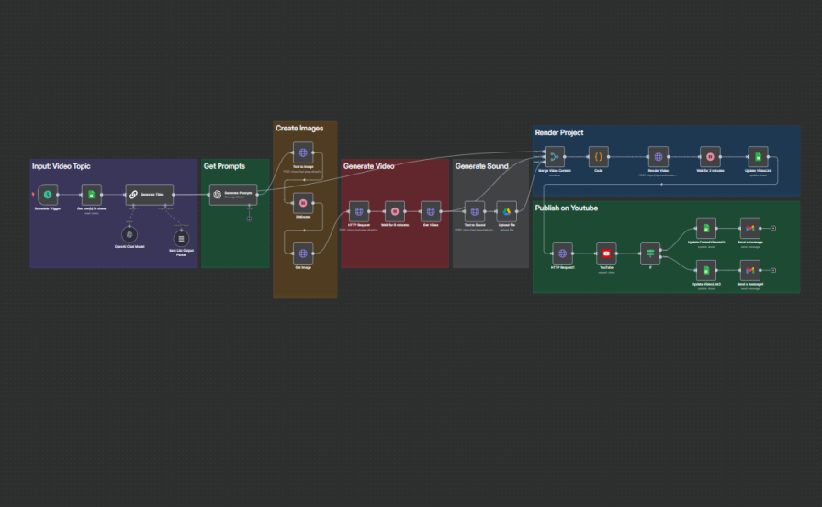Click the Google Sheets 'Get row(s) in sheet' node
This screenshot has width=822, height=507.
pos(93,194)
